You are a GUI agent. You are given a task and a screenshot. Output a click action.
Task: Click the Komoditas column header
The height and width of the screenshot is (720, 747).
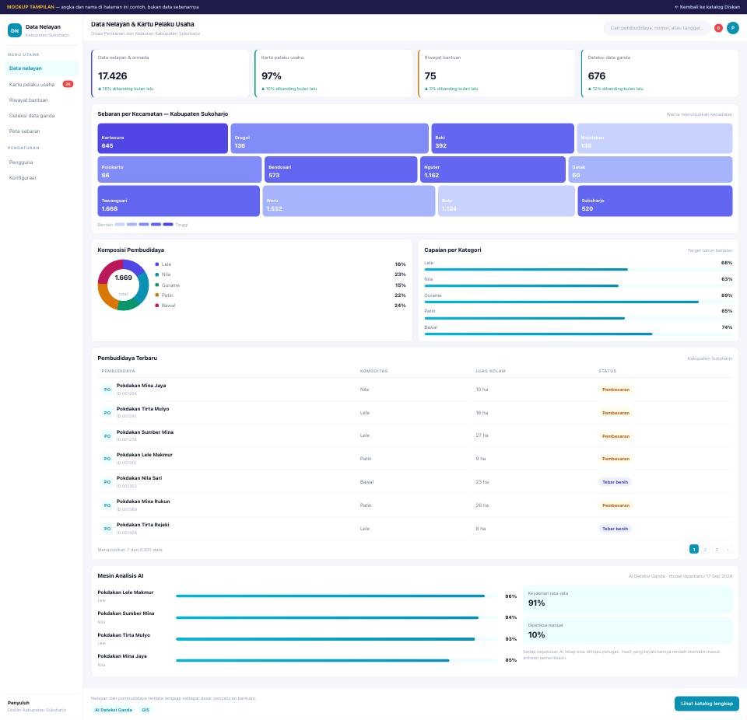(374, 371)
